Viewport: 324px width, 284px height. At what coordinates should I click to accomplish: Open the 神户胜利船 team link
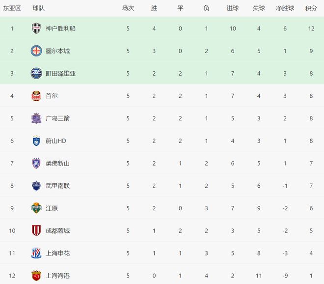pyautogui.click(x=60, y=28)
